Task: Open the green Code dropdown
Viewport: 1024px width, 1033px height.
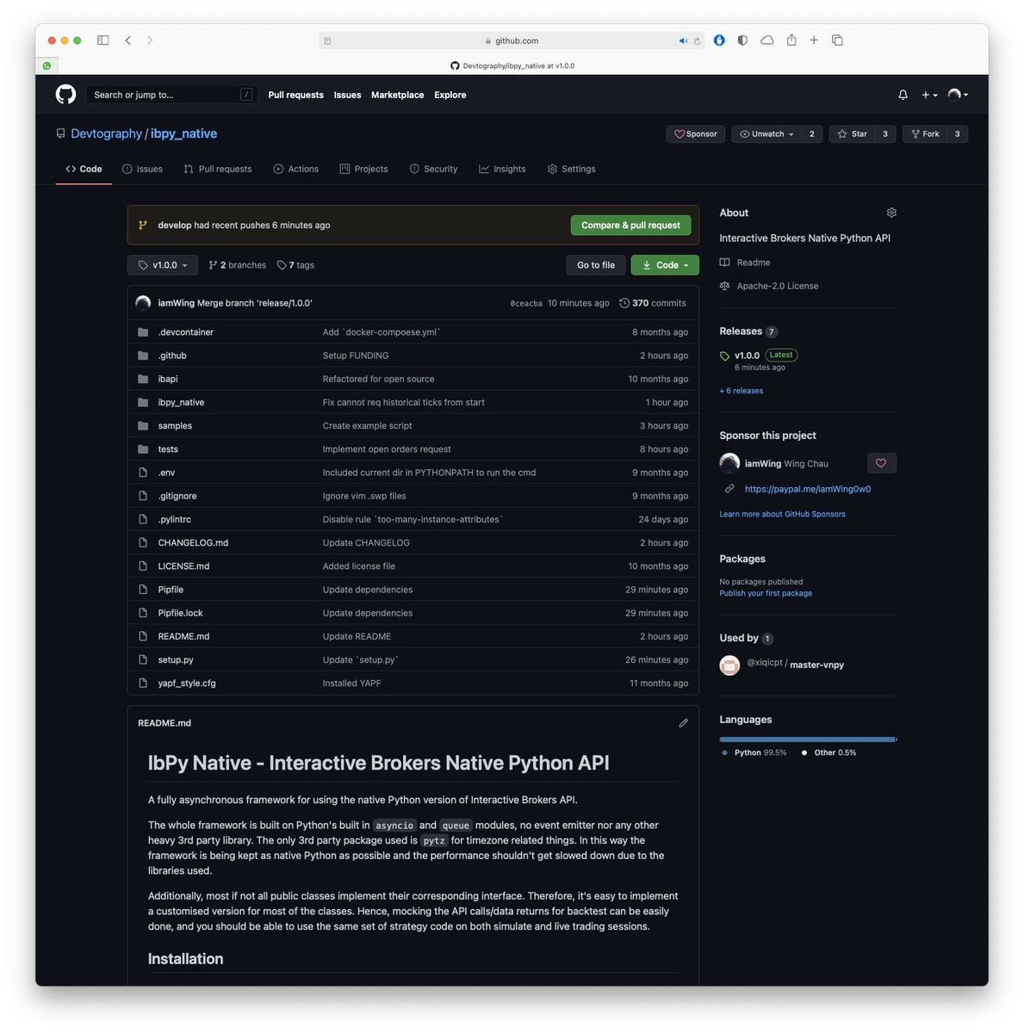Action: (x=665, y=265)
